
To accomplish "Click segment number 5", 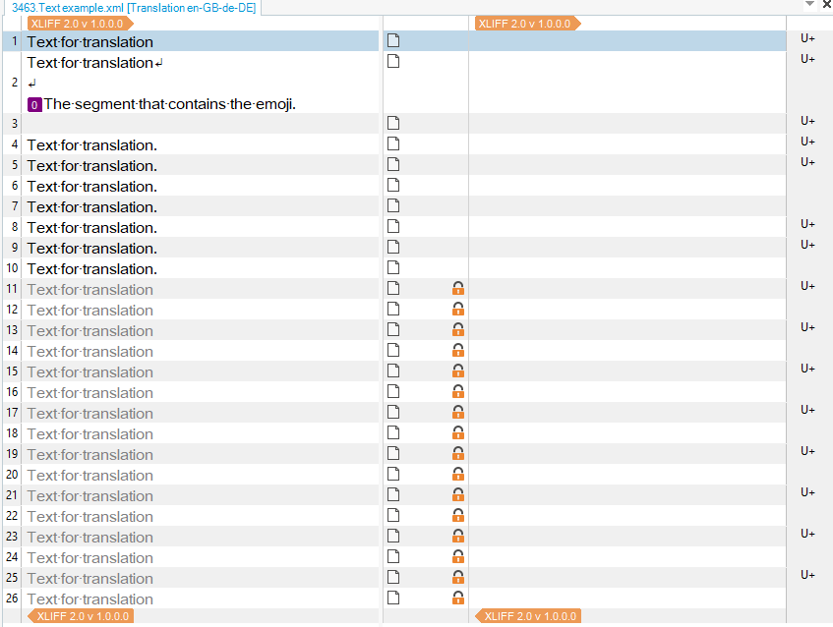I will pos(15,164).
